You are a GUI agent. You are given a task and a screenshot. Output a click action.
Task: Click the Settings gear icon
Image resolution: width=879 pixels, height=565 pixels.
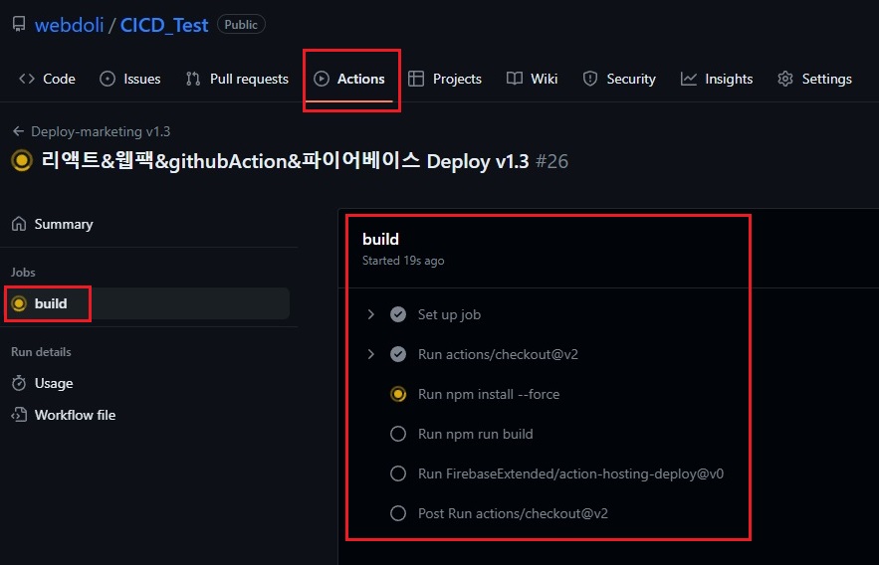785,79
